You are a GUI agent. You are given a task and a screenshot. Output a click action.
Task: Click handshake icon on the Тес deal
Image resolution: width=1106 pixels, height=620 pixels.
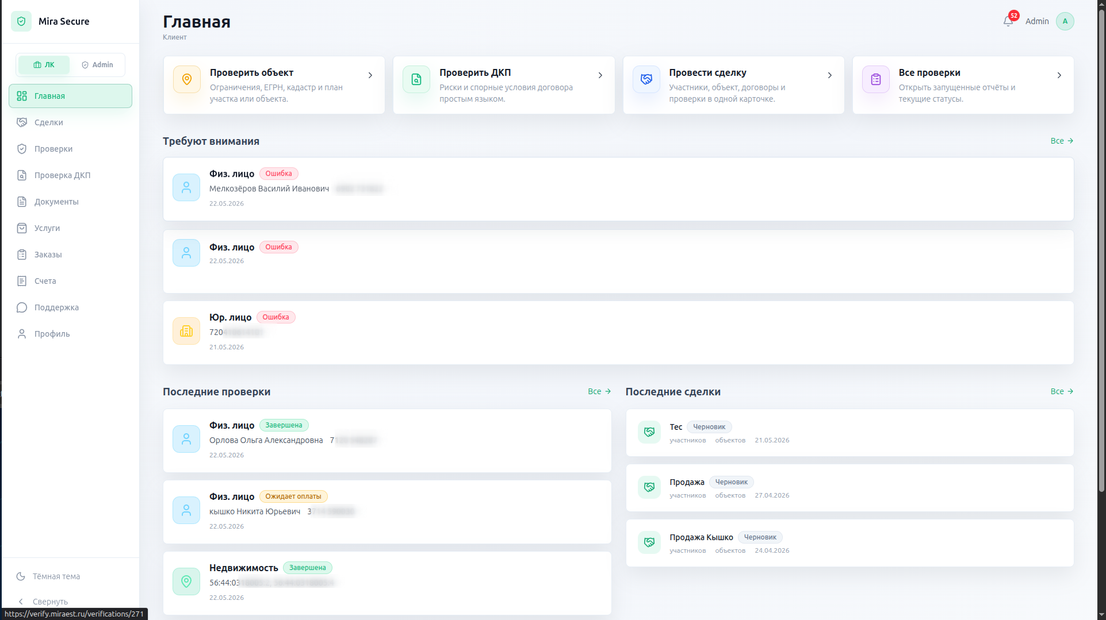[649, 432]
